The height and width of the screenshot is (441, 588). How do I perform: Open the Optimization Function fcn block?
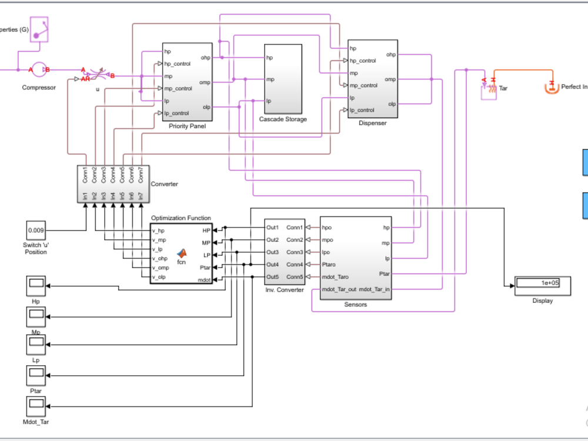(x=181, y=254)
